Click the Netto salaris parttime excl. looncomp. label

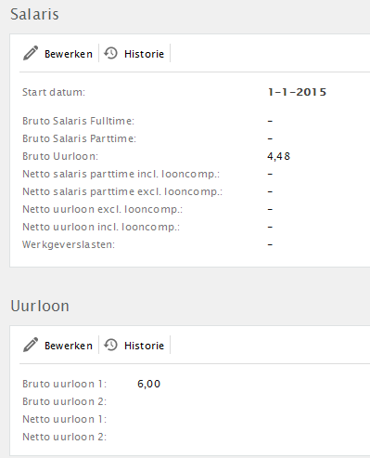pyautogui.click(x=122, y=191)
